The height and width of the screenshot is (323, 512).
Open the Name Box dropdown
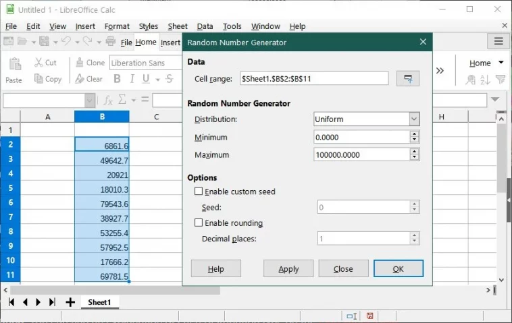[90, 100]
